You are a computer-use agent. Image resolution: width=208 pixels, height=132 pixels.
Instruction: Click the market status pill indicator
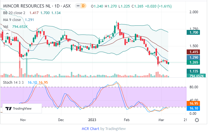click(77, 6)
